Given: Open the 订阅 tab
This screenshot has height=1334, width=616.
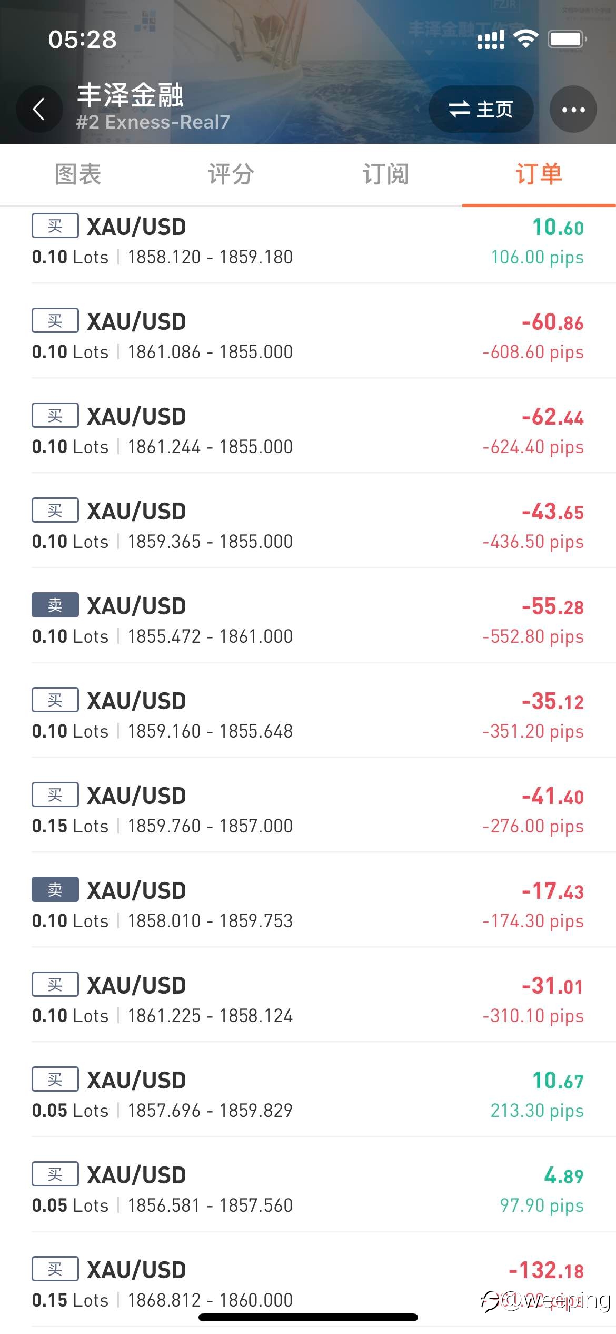Looking at the screenshot, I should [x=385, y=174].
